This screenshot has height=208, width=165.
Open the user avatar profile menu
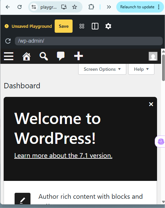pos(153,56)
